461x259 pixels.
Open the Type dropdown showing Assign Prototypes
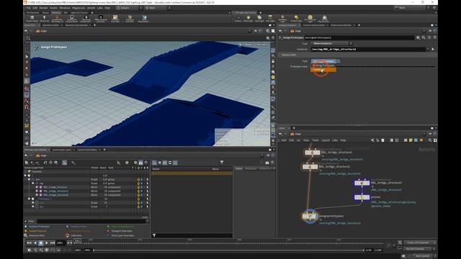click(326, 61)
